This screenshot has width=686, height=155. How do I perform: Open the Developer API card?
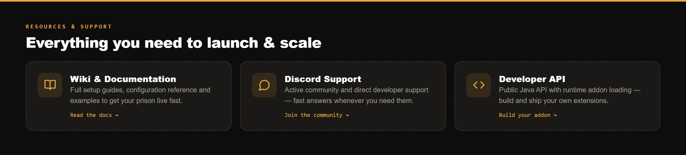(x=557, y=96)
